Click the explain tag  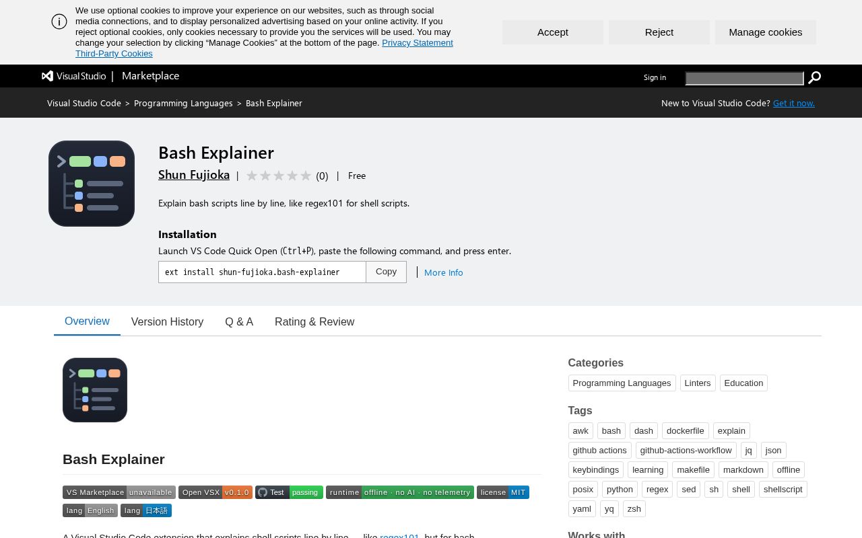point(731,431)
